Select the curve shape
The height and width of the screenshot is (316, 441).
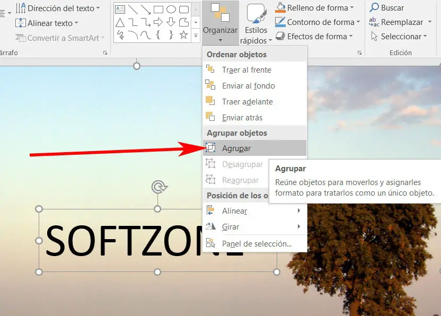pos(146,35)
